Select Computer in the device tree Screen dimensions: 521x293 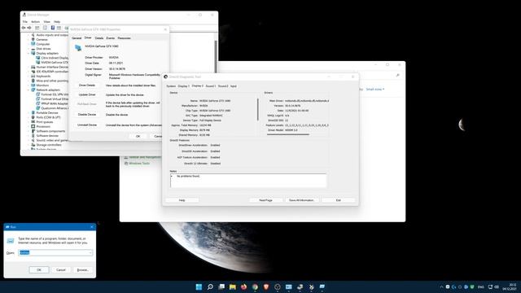pyautogui.click(x=43, y=44)
